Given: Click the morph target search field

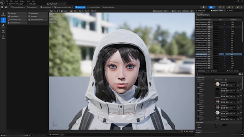Looking at the screenshot, I should [219, 18].
